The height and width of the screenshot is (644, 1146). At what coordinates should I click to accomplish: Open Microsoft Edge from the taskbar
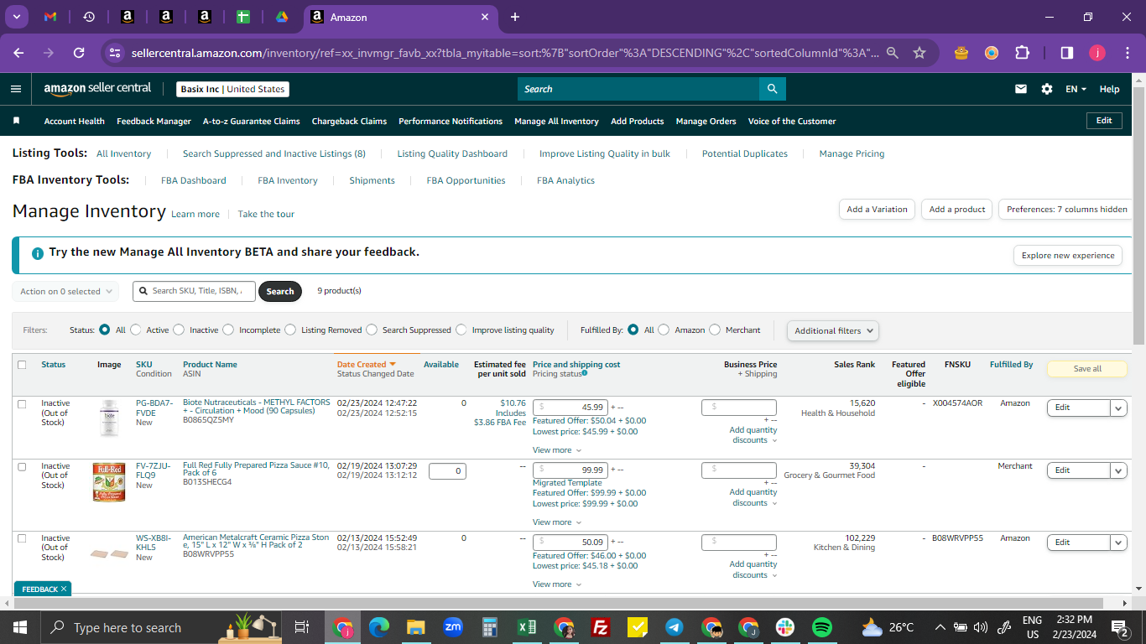click(379, 627)
